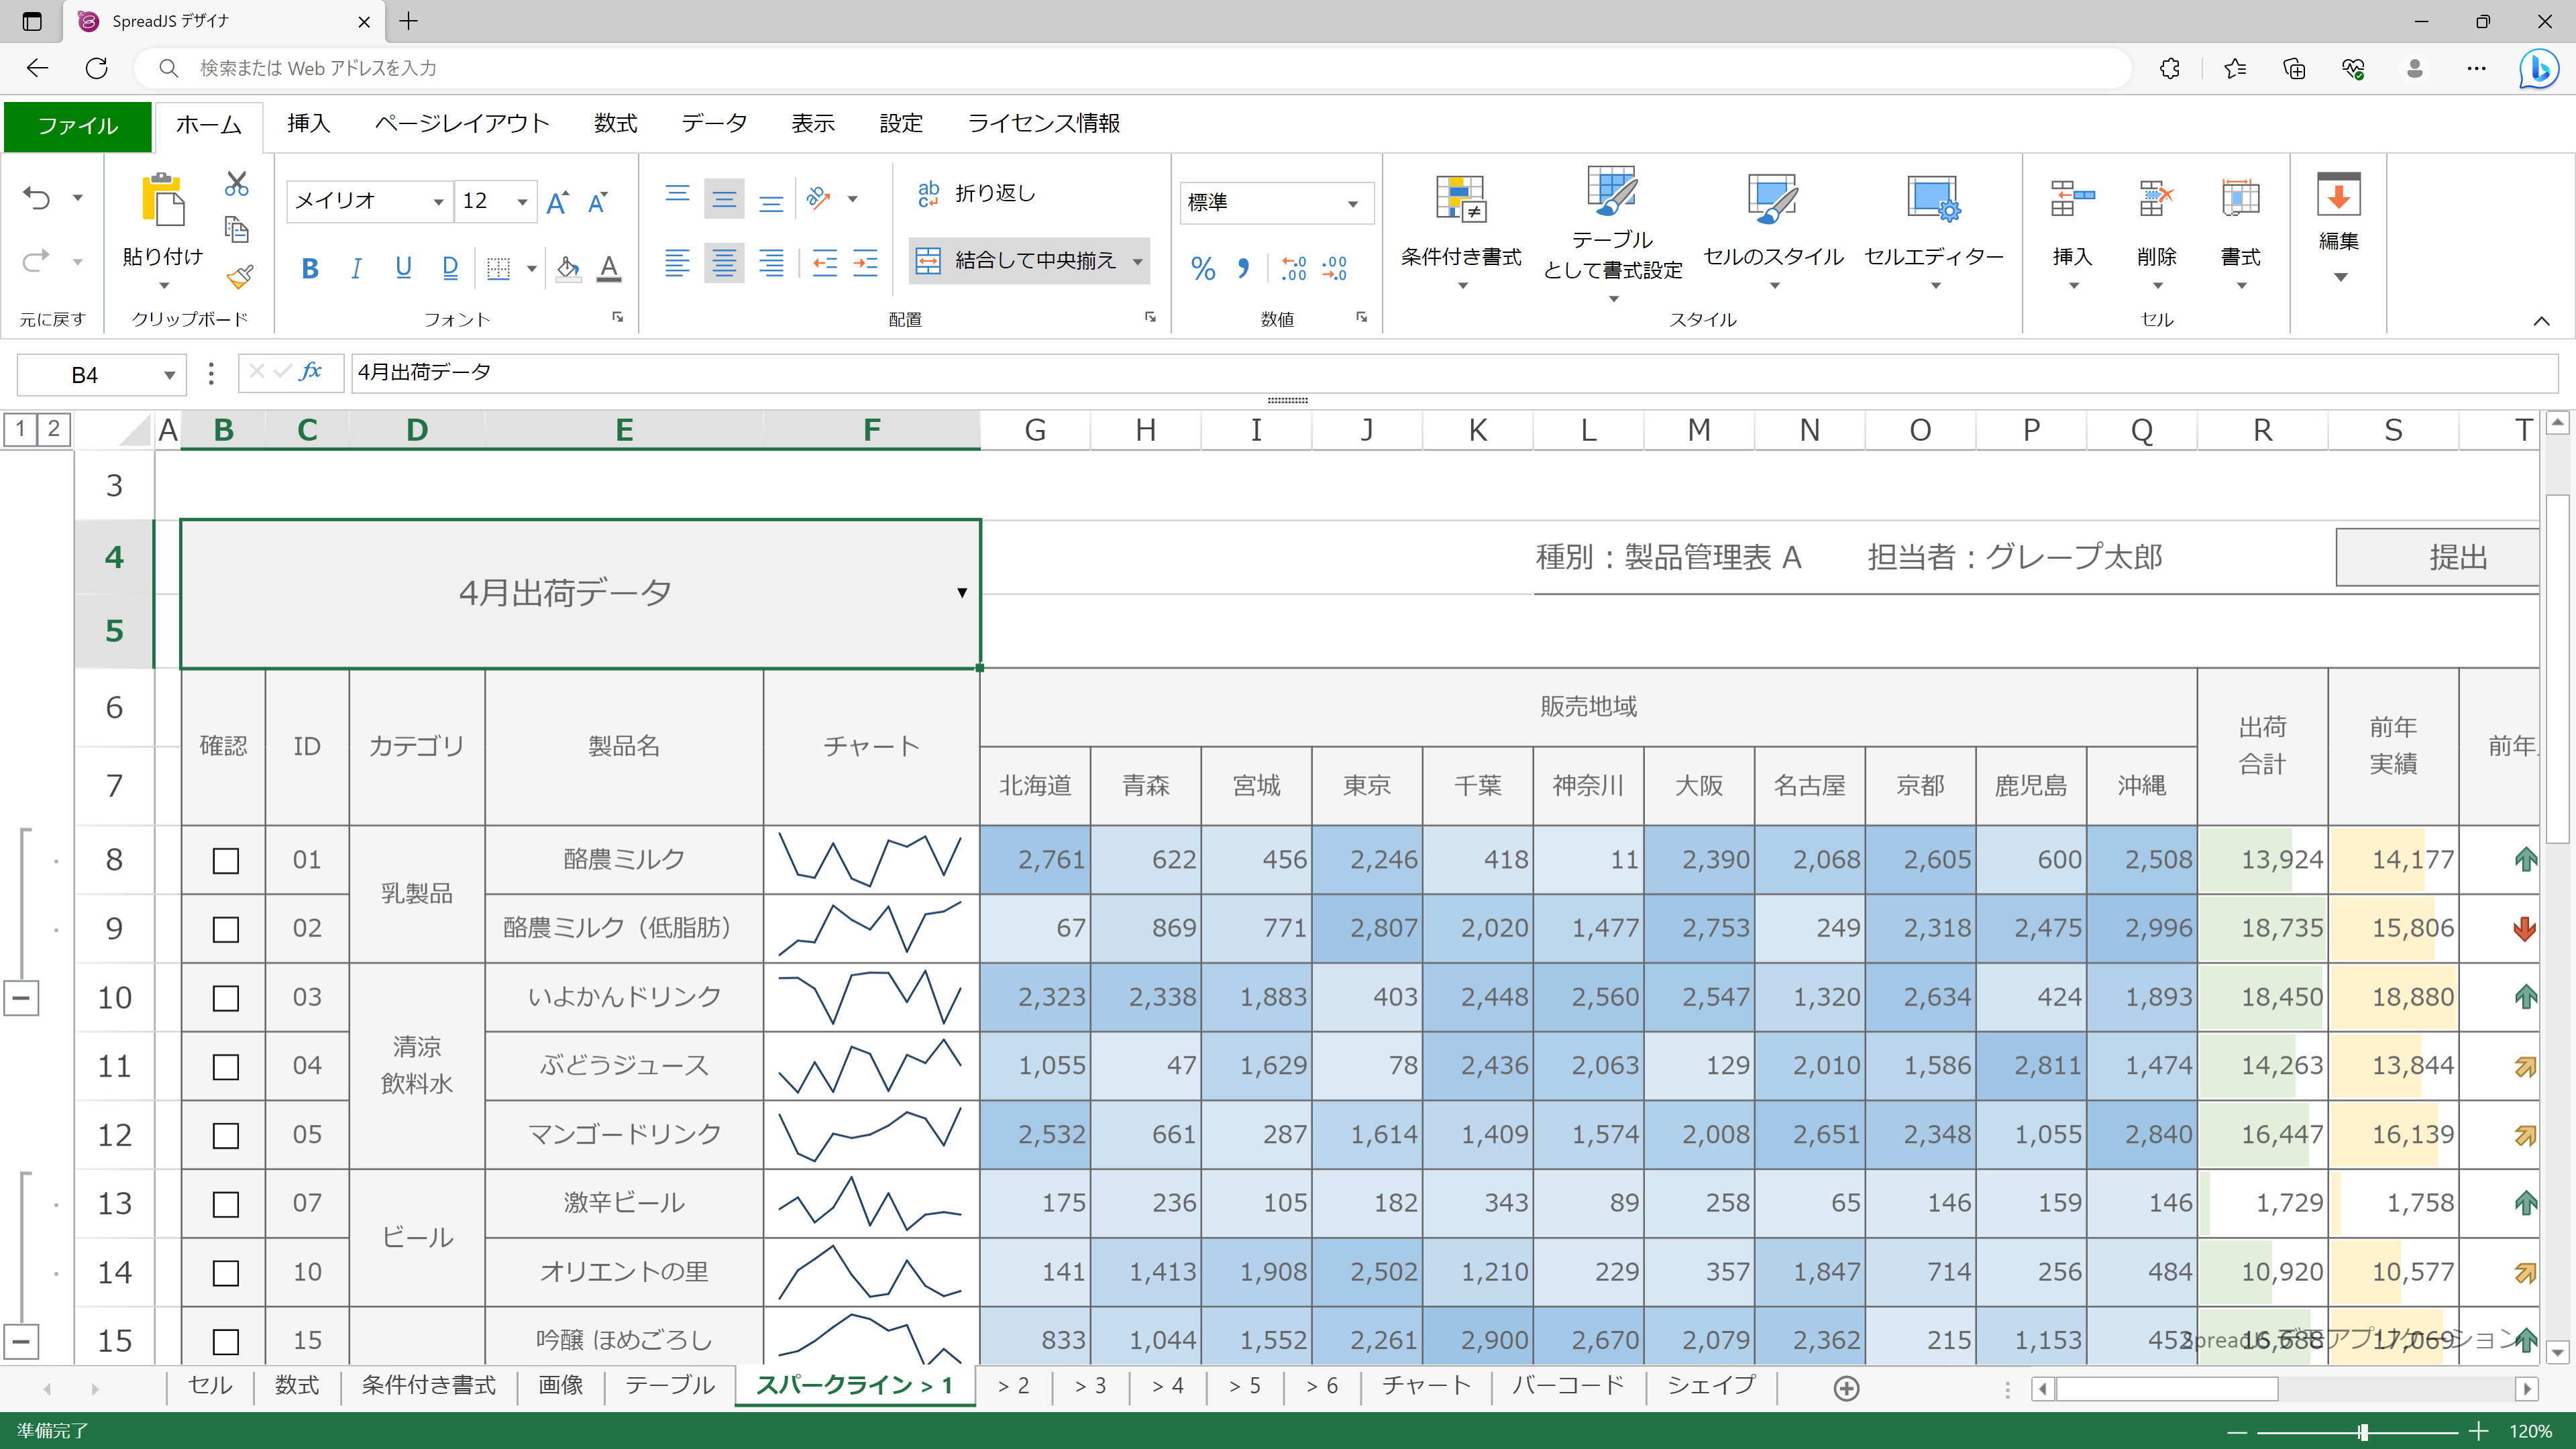Check the box for ID 07 激辛ビール
Image resolution: width=2576 pixels, height=1449 pixels.
(x=226, y=1204)
